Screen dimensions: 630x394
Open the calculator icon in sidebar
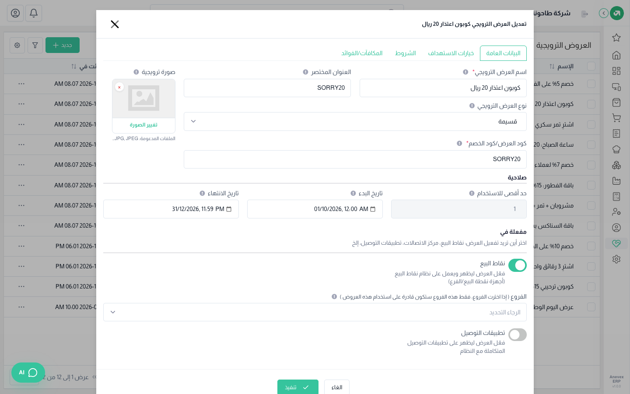[616, 197]
